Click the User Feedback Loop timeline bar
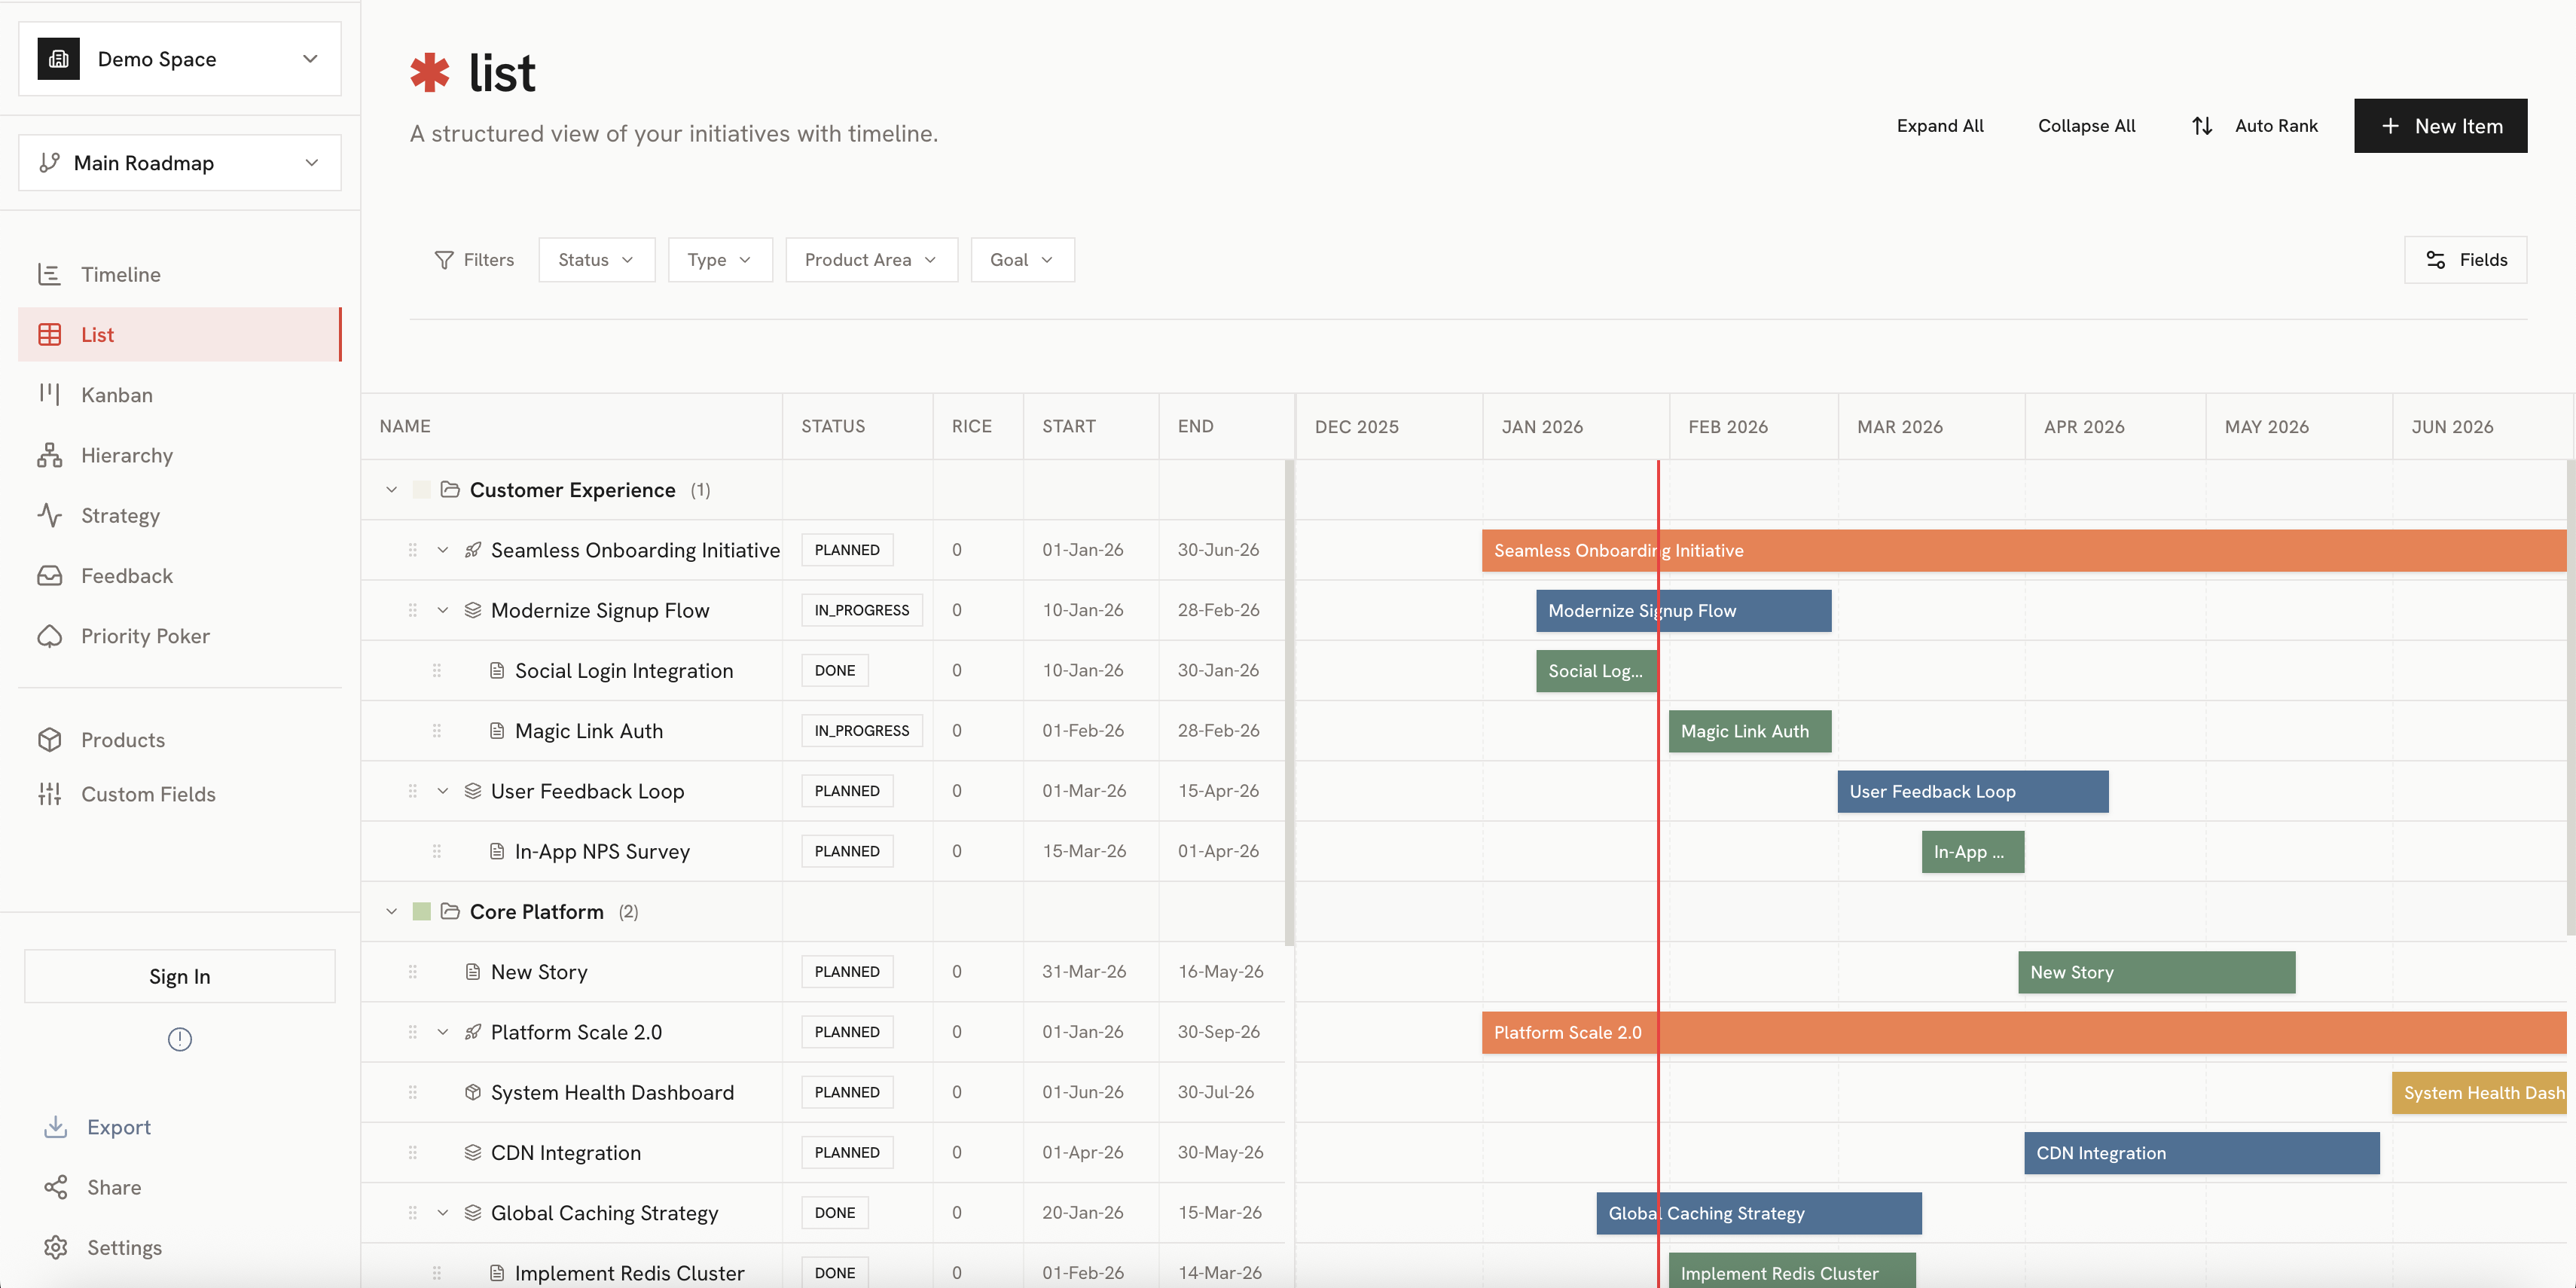The width and height of the screenshot is (2576, 1288). (x=1972, y=791)
